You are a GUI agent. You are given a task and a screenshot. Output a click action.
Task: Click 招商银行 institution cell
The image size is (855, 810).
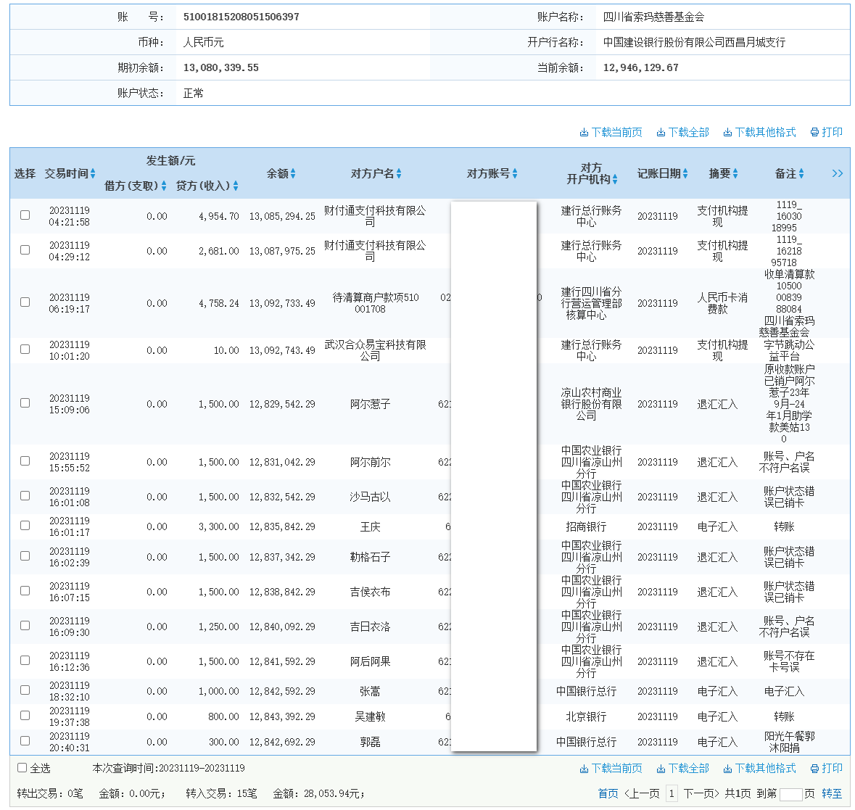[x=586, y=526]
